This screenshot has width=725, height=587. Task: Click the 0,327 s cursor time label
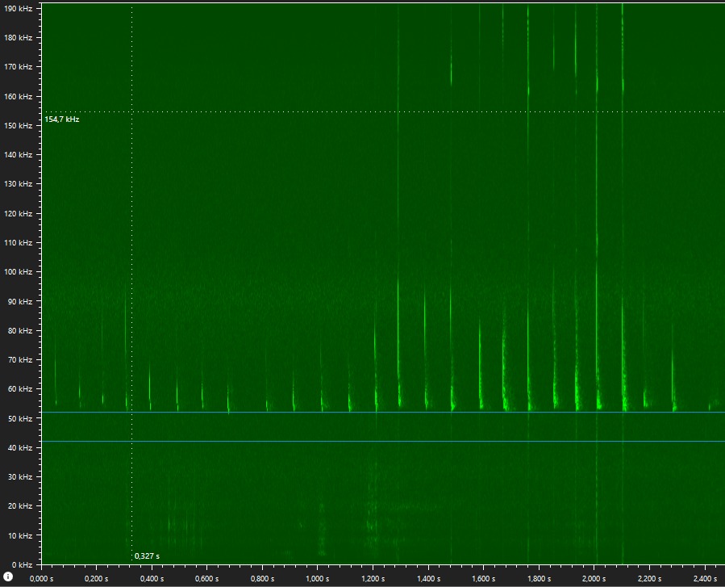[147, 556]
